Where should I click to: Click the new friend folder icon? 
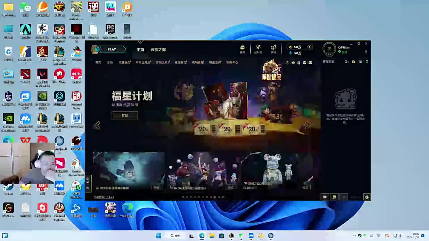point(354,62)
